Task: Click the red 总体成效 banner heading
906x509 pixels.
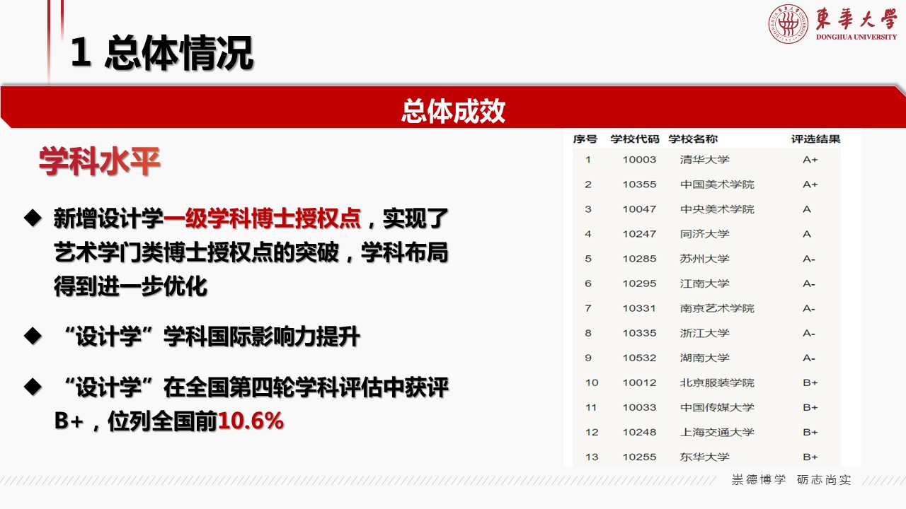Action: pyautogui.click(x=453, y=111)
